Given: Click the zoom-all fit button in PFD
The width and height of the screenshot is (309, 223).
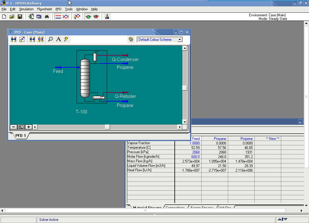Looking at the screenshot, I should click(x=21, y=127).
